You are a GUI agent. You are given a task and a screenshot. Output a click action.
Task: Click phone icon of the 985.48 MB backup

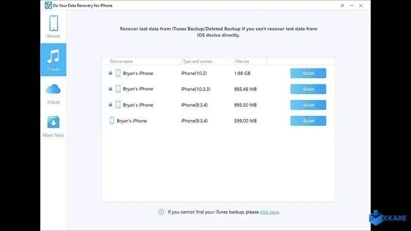point(118,89)
